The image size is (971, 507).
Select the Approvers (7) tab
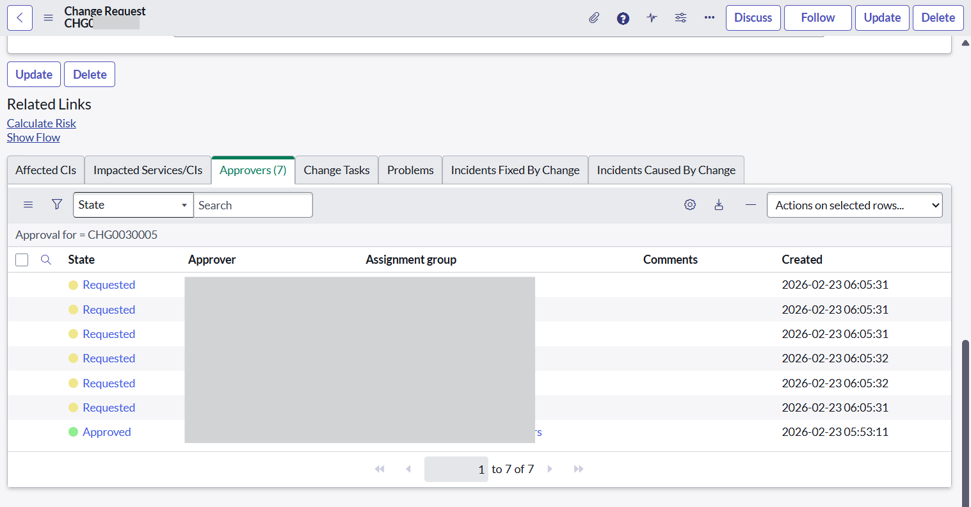pos(253,170)
